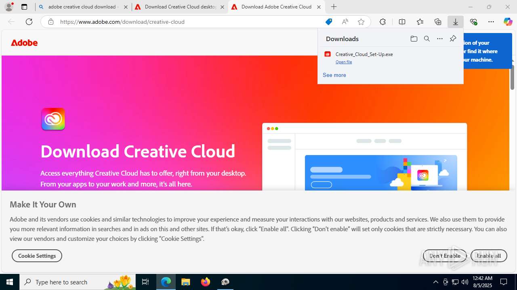Open the Windows notification center

point(504,282)
